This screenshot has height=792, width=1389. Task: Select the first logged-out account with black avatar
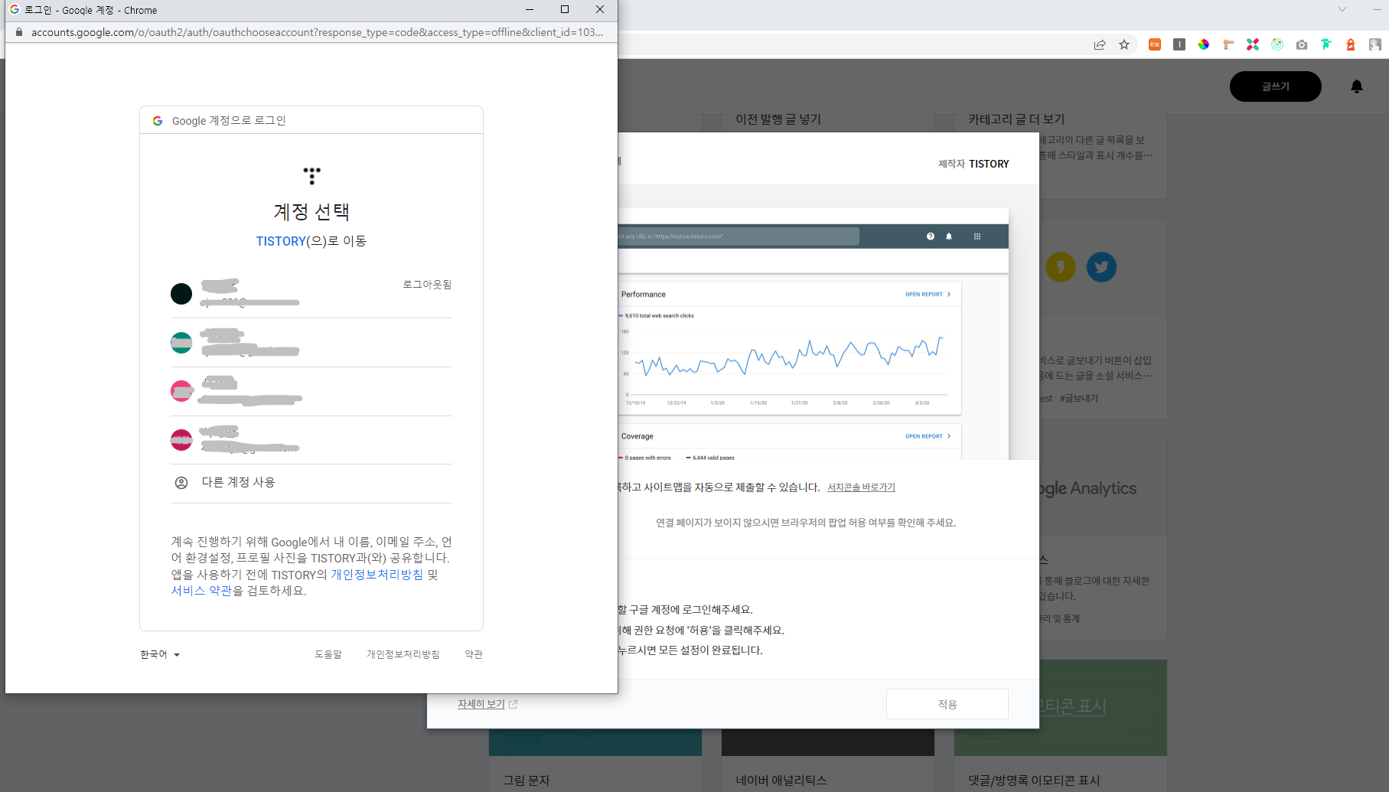point(311,294)
